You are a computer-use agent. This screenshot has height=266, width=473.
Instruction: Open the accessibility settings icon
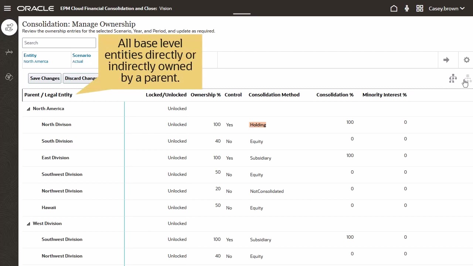click(407, 8)
